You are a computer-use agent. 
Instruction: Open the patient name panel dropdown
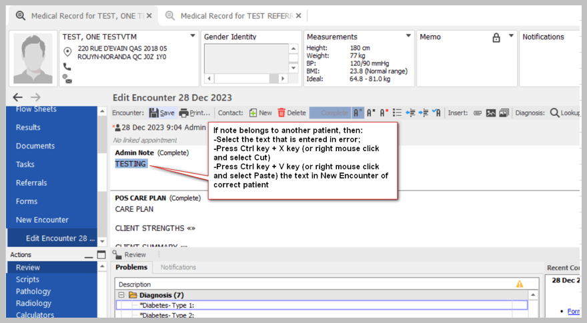(193, 36)
